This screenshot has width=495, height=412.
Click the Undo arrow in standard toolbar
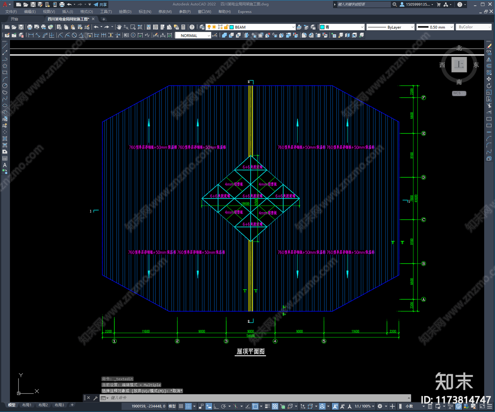[x=96, y=27]
